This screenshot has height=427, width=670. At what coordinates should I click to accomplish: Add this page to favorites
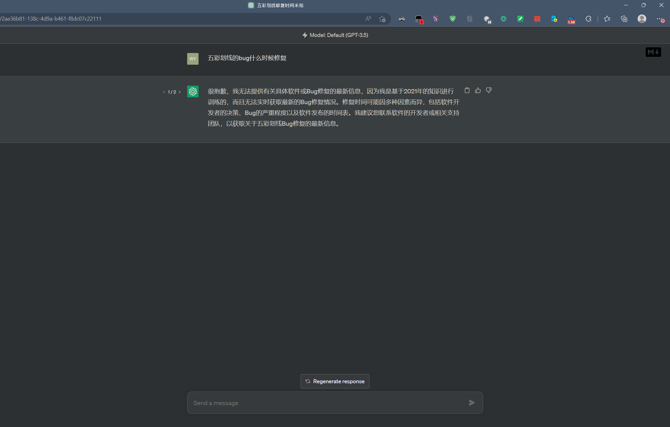point(382,19)
